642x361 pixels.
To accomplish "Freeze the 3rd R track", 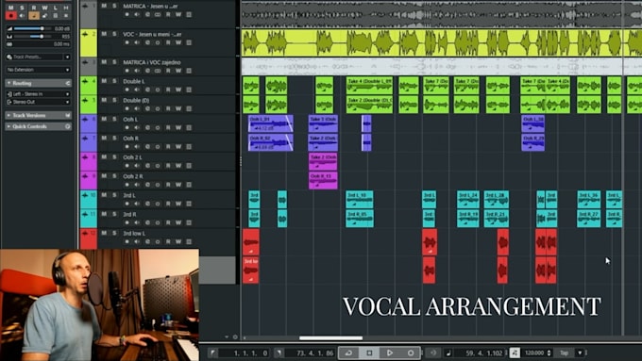I will tap(189, 222).
